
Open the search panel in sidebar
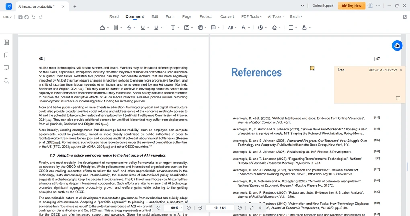click(x=6, y=80)
